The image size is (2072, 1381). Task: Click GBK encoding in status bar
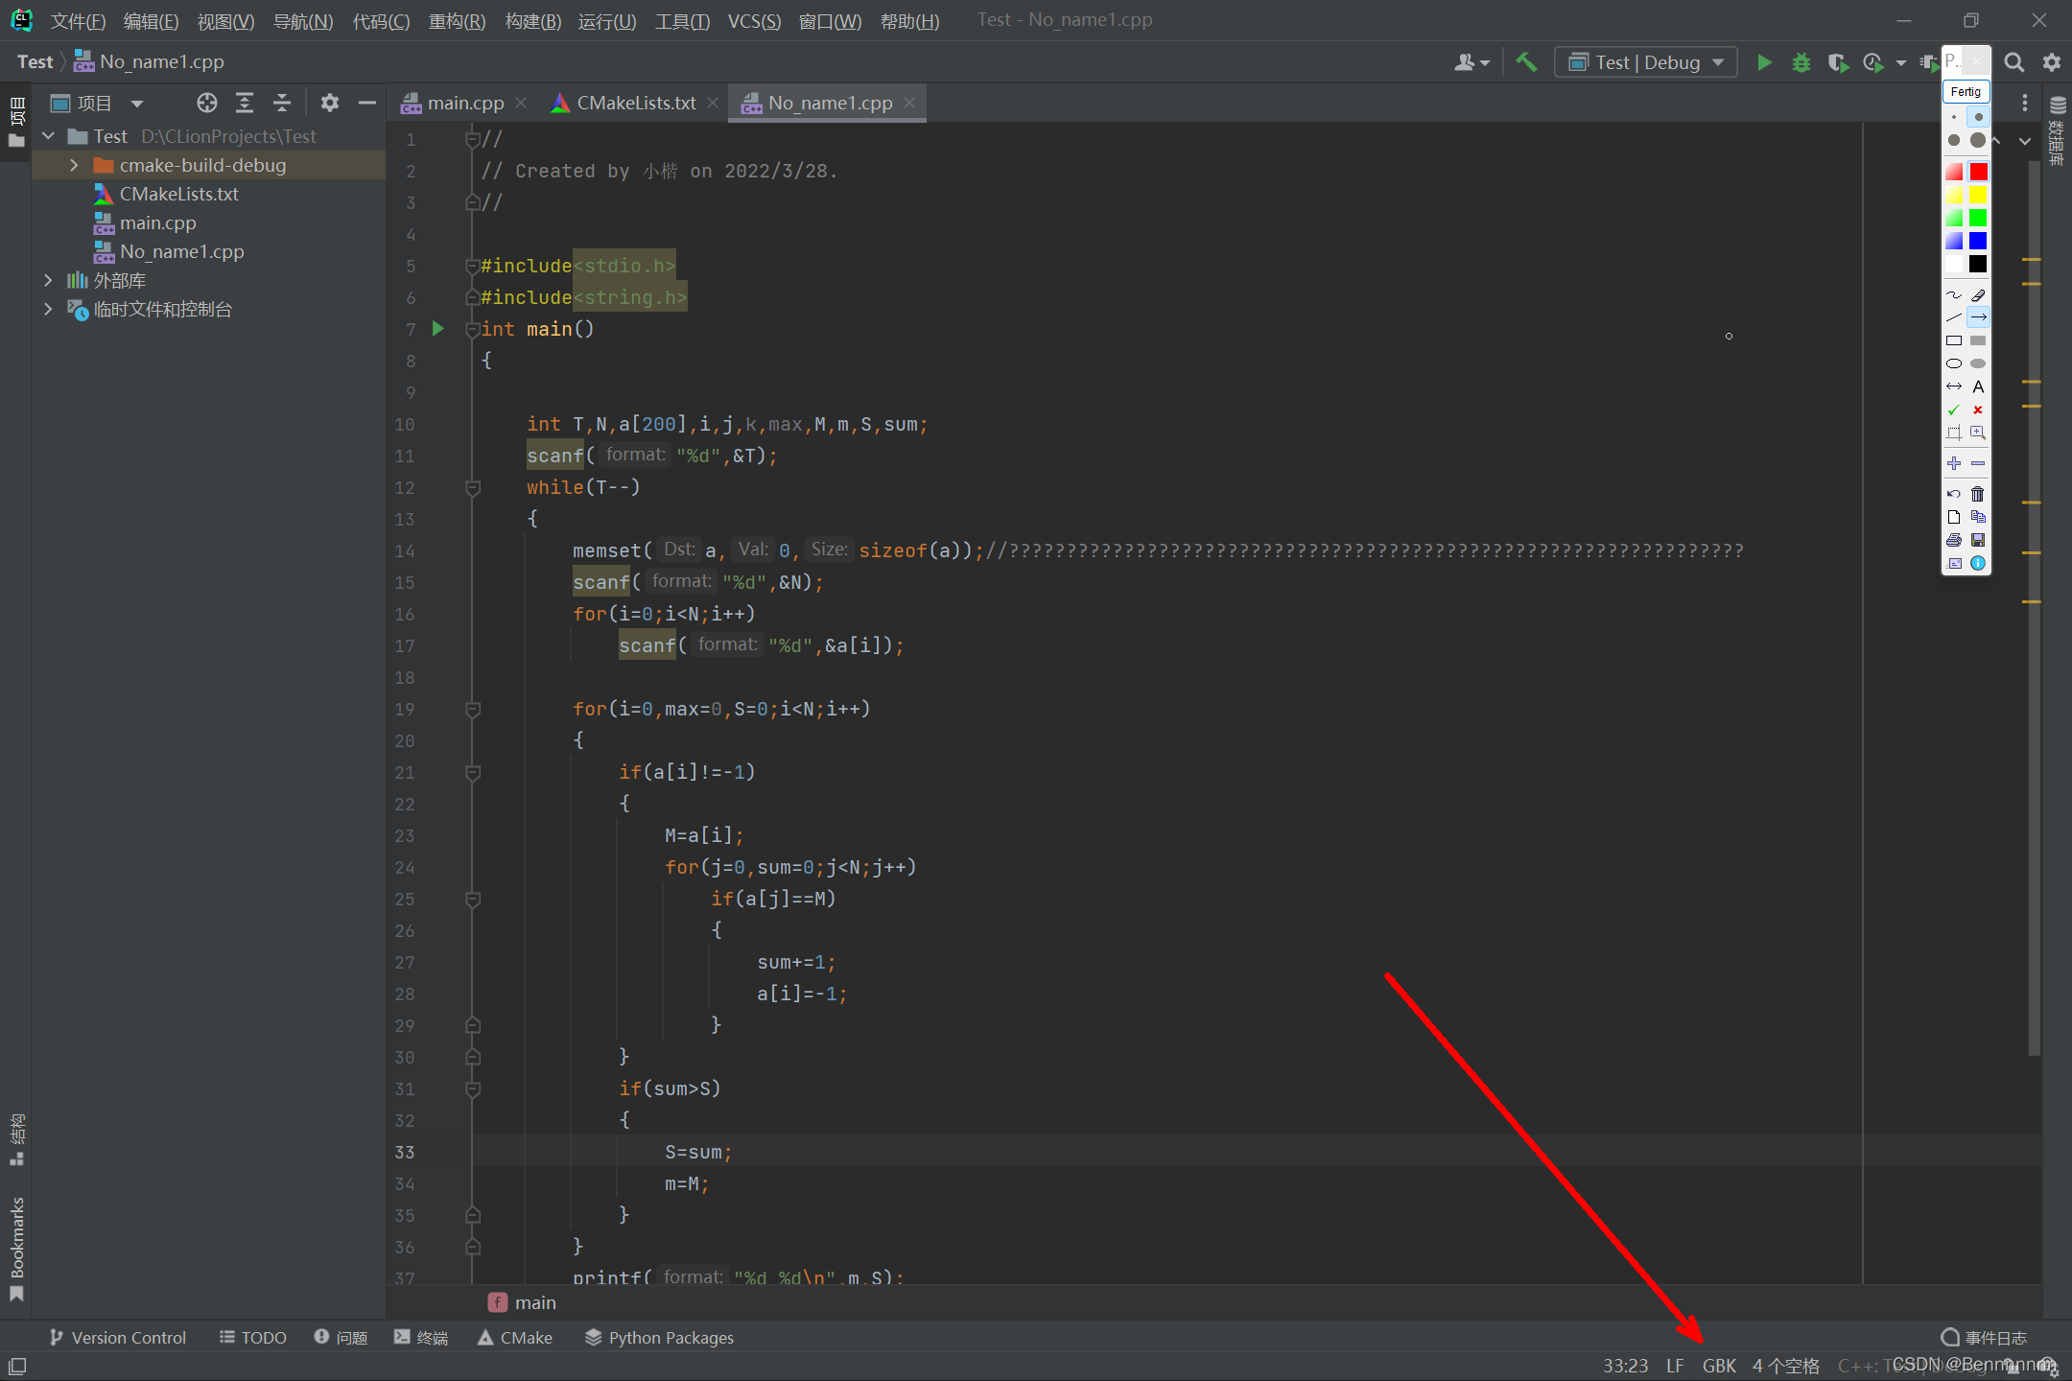tap(1718, 1365)
